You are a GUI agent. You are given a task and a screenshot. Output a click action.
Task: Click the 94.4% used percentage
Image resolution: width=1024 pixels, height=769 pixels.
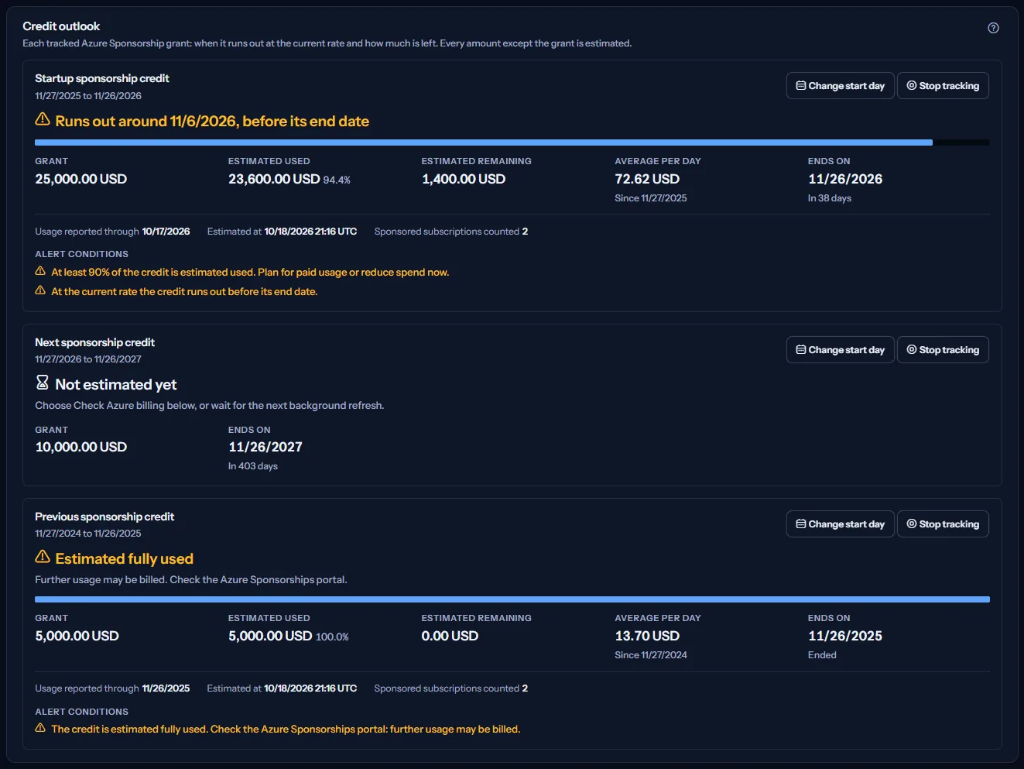pyautogui.click(x=337, y=180)
